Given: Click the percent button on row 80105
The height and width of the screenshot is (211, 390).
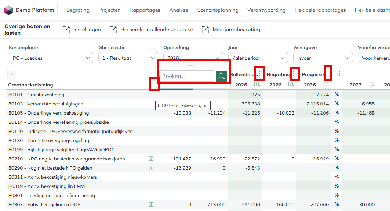Looking at the screenshot, I should pos(336,113).
